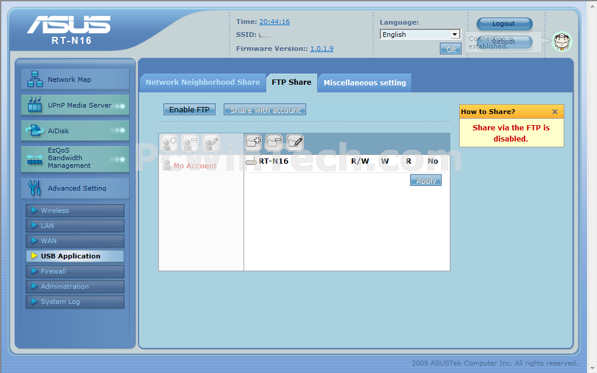The width and height of the screenshot is (597, 373).
Task: Click the No Account user icon
Action: click(x=166, y=165)
